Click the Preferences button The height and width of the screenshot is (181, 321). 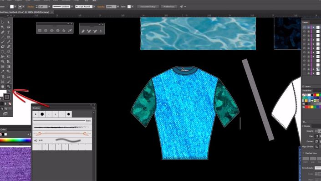[x=169, y=6]
